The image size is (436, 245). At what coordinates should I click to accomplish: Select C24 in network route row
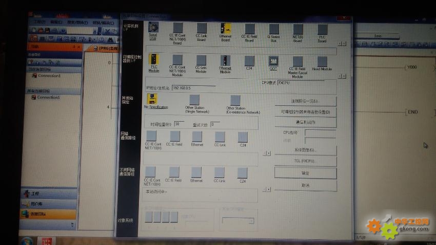(x=243, y=137)
